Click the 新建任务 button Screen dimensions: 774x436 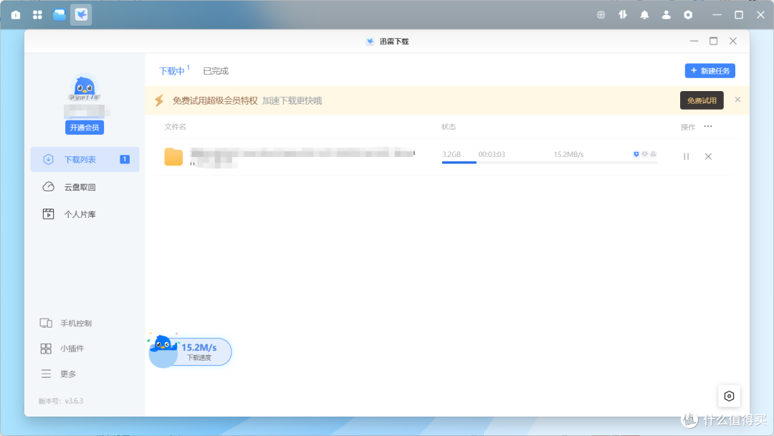click(709, 70)
